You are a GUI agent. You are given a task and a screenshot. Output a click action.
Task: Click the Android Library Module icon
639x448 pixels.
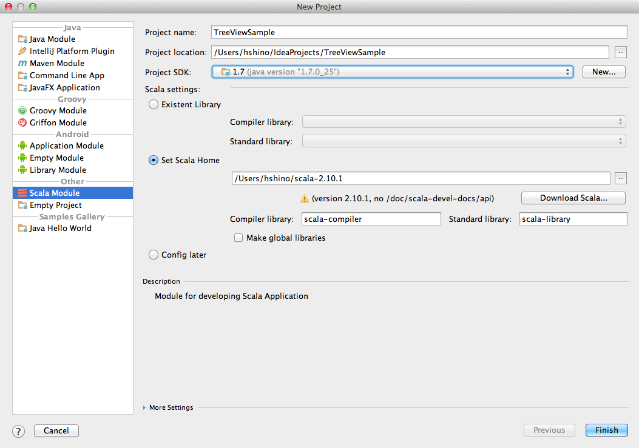22,170
